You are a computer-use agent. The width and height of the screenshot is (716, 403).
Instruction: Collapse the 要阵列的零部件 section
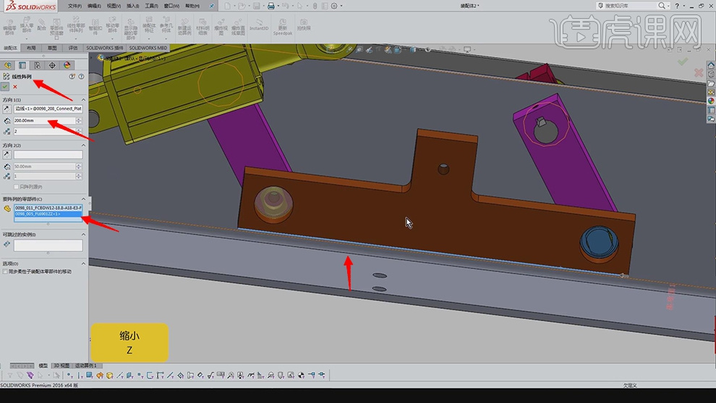(82, 199)
